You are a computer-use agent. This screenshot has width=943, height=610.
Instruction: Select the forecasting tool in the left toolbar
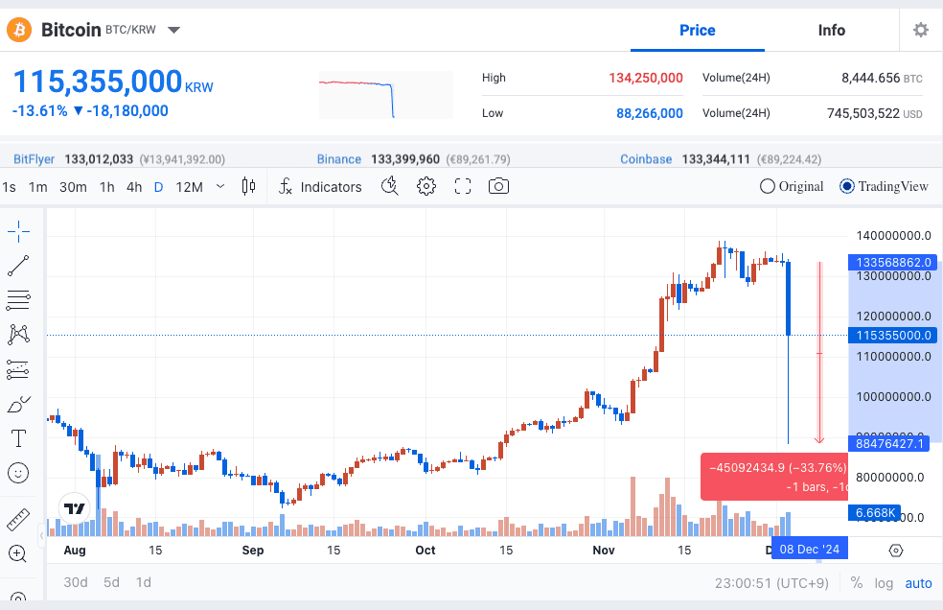click(18, 369)
